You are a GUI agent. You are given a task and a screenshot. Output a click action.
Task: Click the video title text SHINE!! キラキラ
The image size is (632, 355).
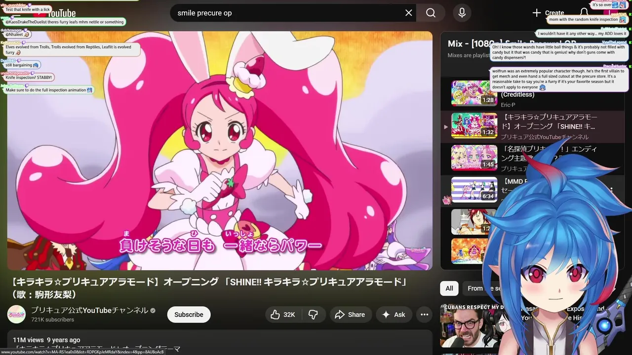click(x=209, y=288)
